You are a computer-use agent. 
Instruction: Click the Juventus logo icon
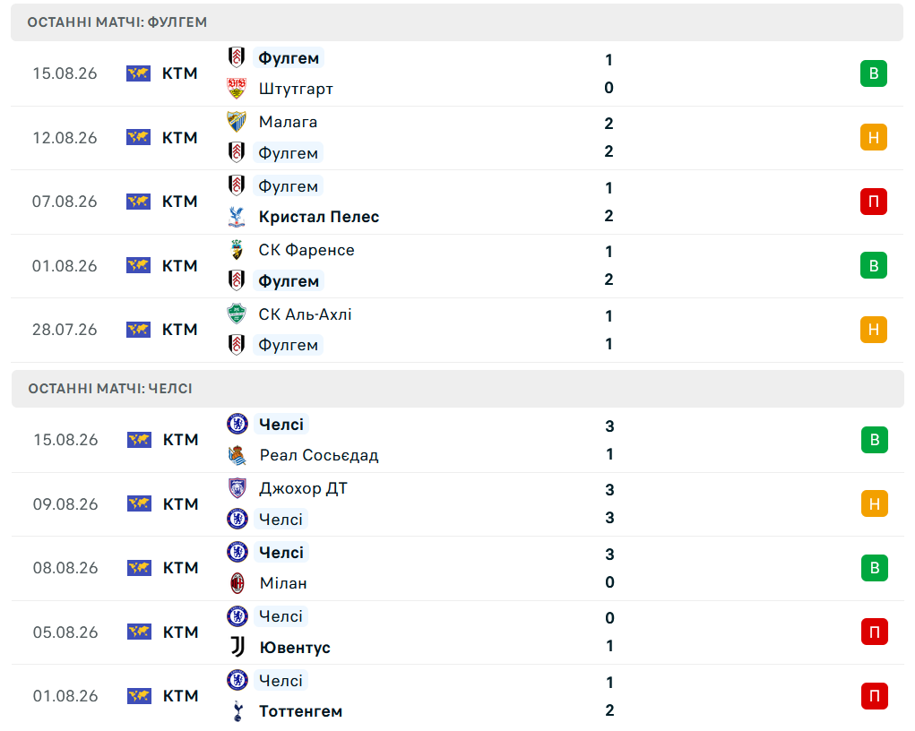pyautogui.click(x=237, y=647)
